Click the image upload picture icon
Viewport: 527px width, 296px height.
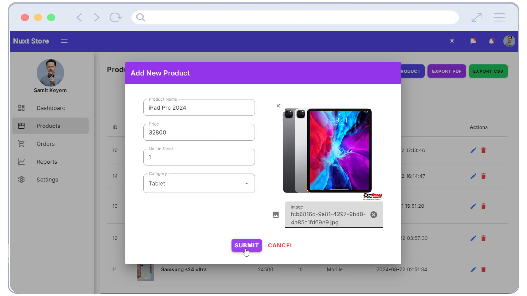point(276,215)
